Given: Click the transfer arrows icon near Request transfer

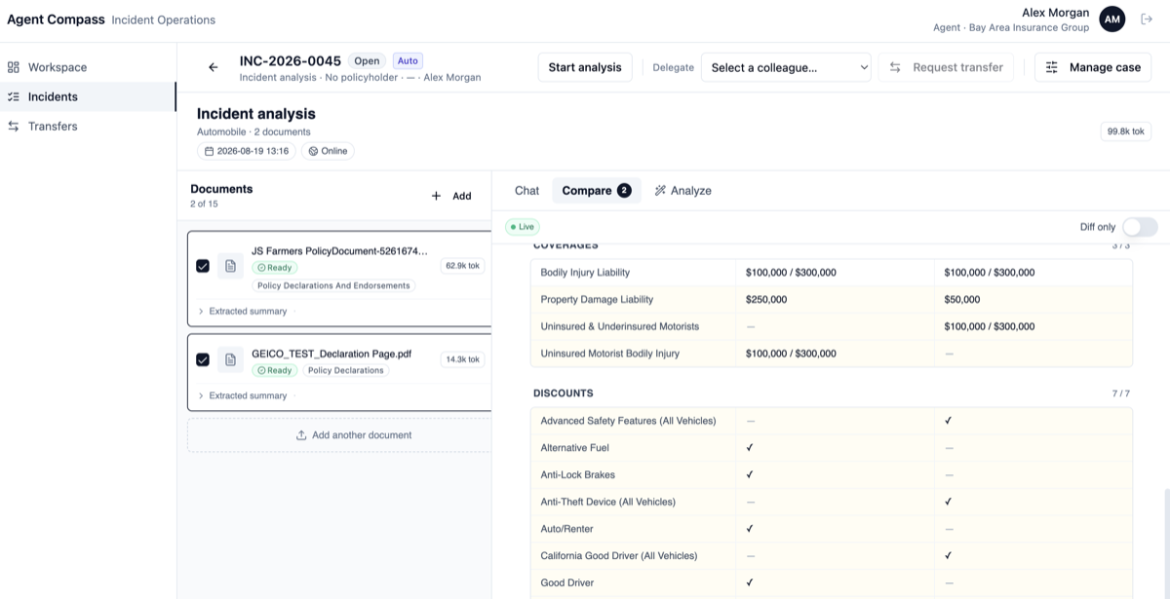Looking at the screenshot, I should point(895,67).
